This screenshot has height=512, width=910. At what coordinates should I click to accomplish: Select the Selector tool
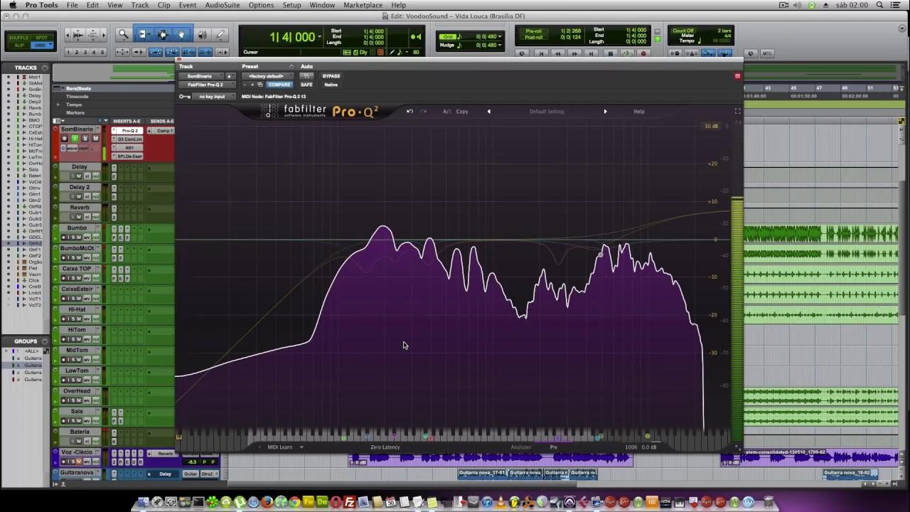coord(163,34)
